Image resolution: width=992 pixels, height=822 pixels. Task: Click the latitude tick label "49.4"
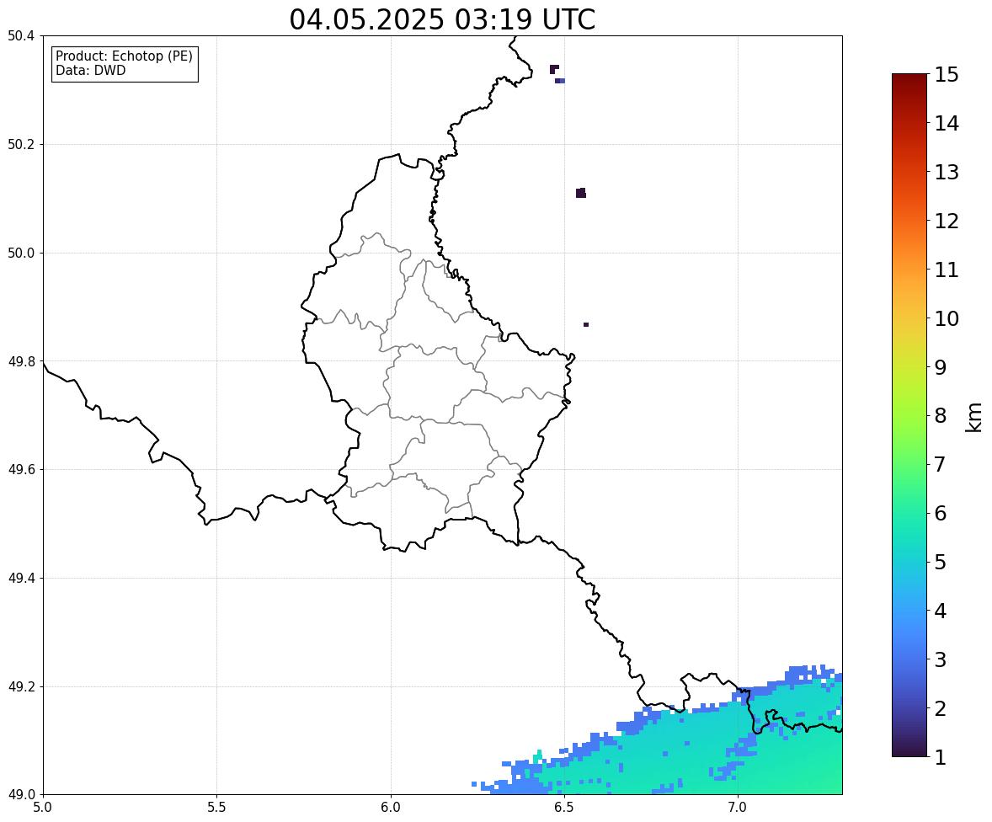coord(21,579)
